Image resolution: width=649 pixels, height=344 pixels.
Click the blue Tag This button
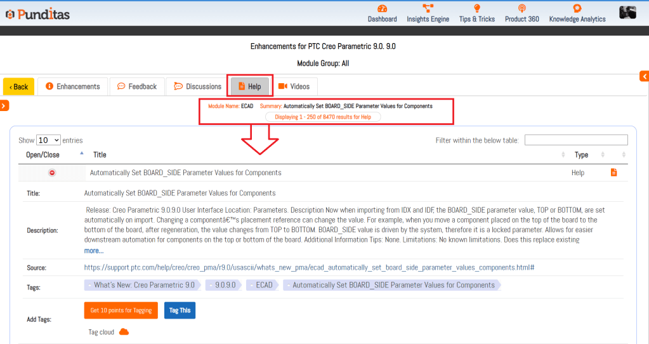[x=180, y=310]
